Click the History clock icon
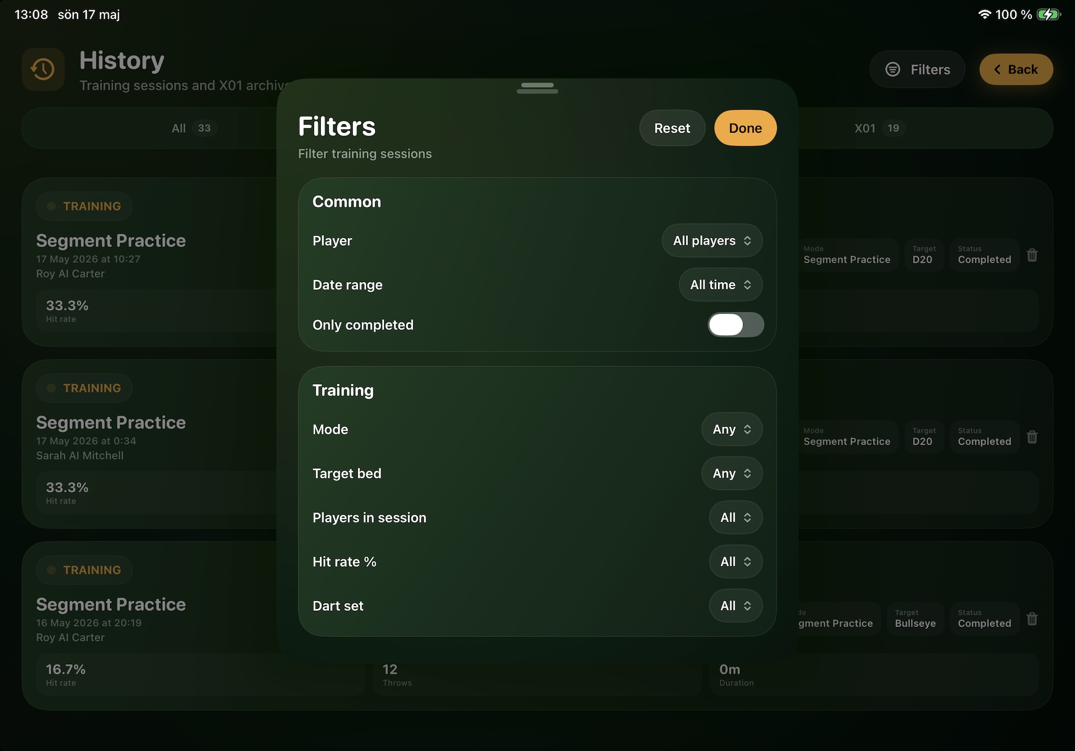This screenshot has width=1075, height=751. tap(43, 69)
